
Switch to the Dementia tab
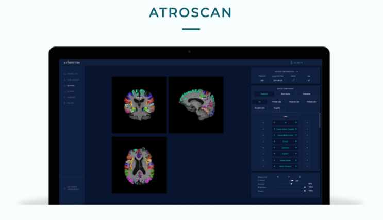pos(307,94)
